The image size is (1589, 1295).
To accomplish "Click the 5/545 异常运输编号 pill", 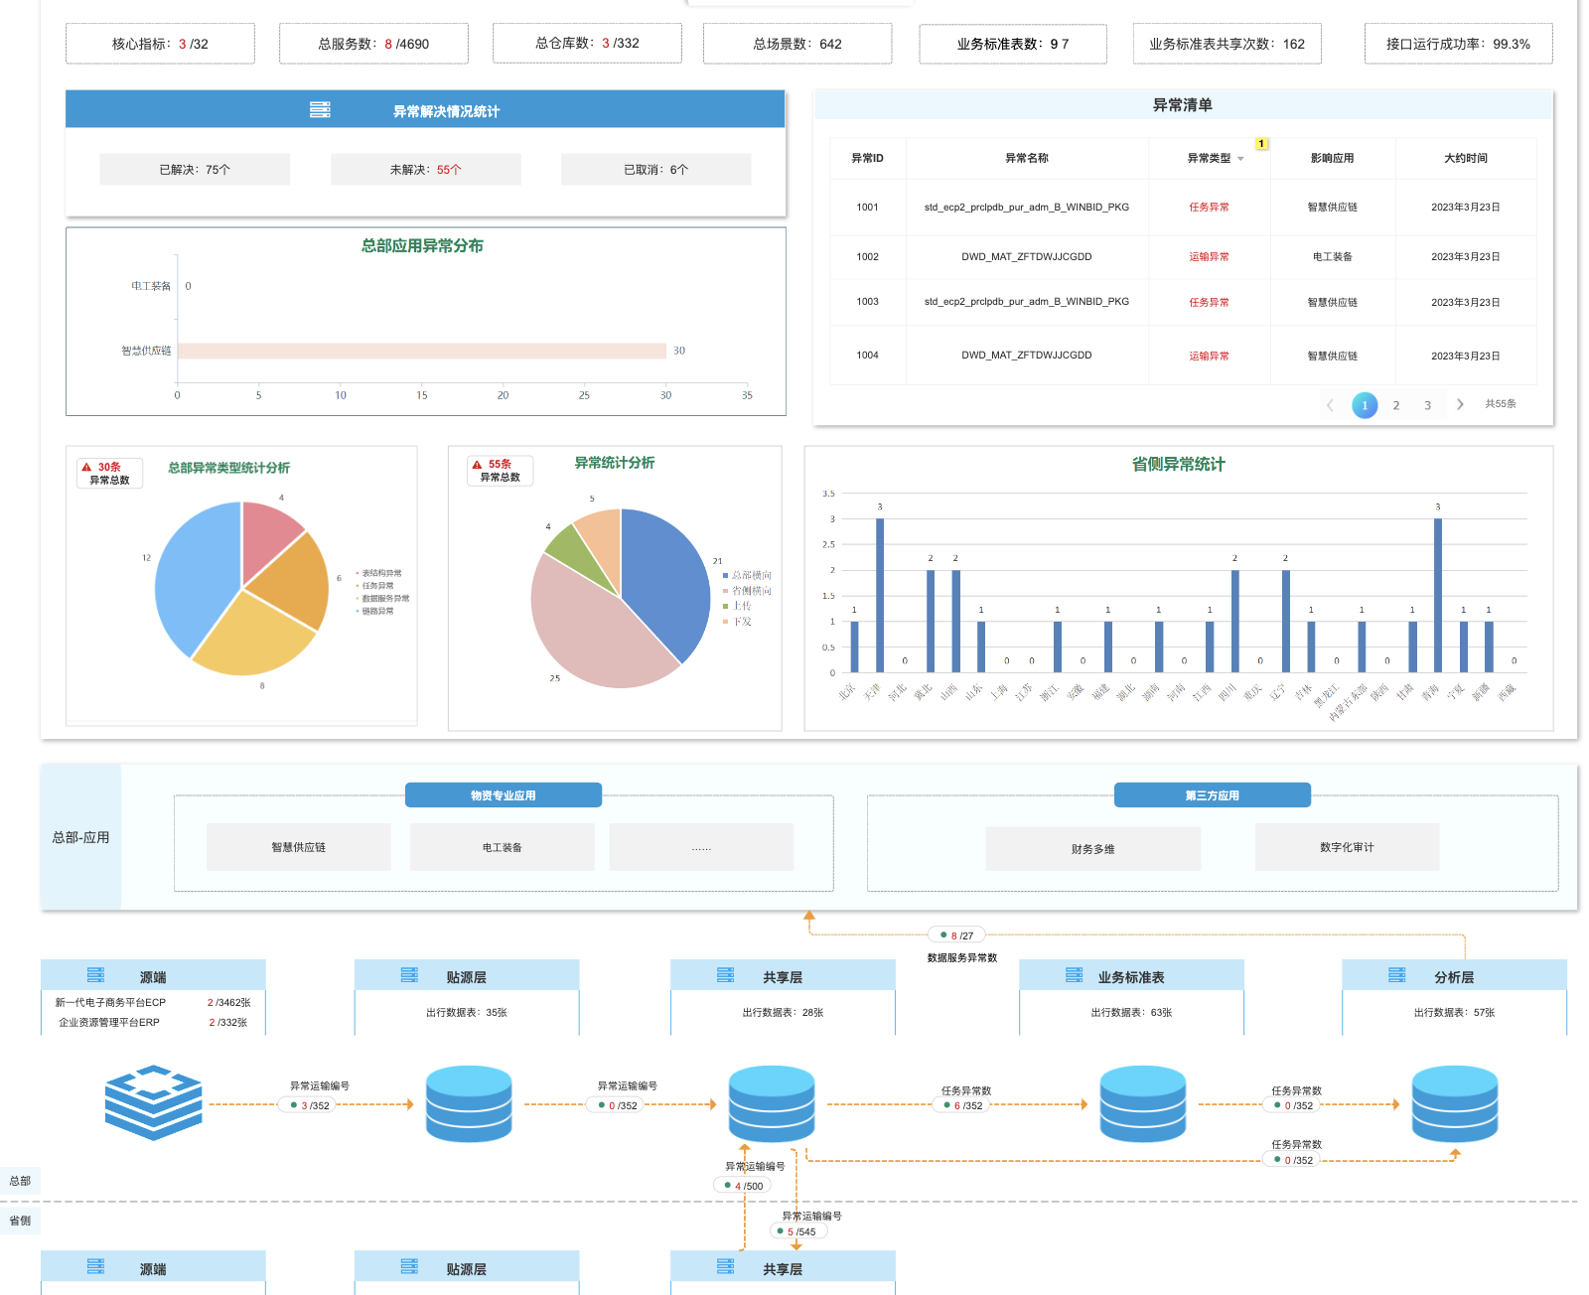I will 797,1231.
